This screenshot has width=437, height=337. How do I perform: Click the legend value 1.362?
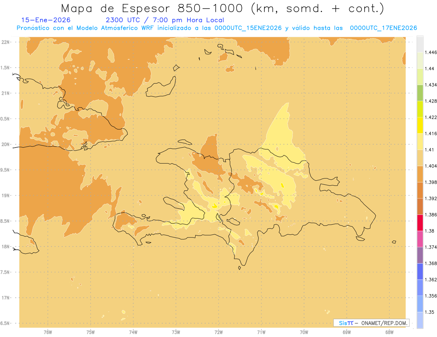point(431,280)
